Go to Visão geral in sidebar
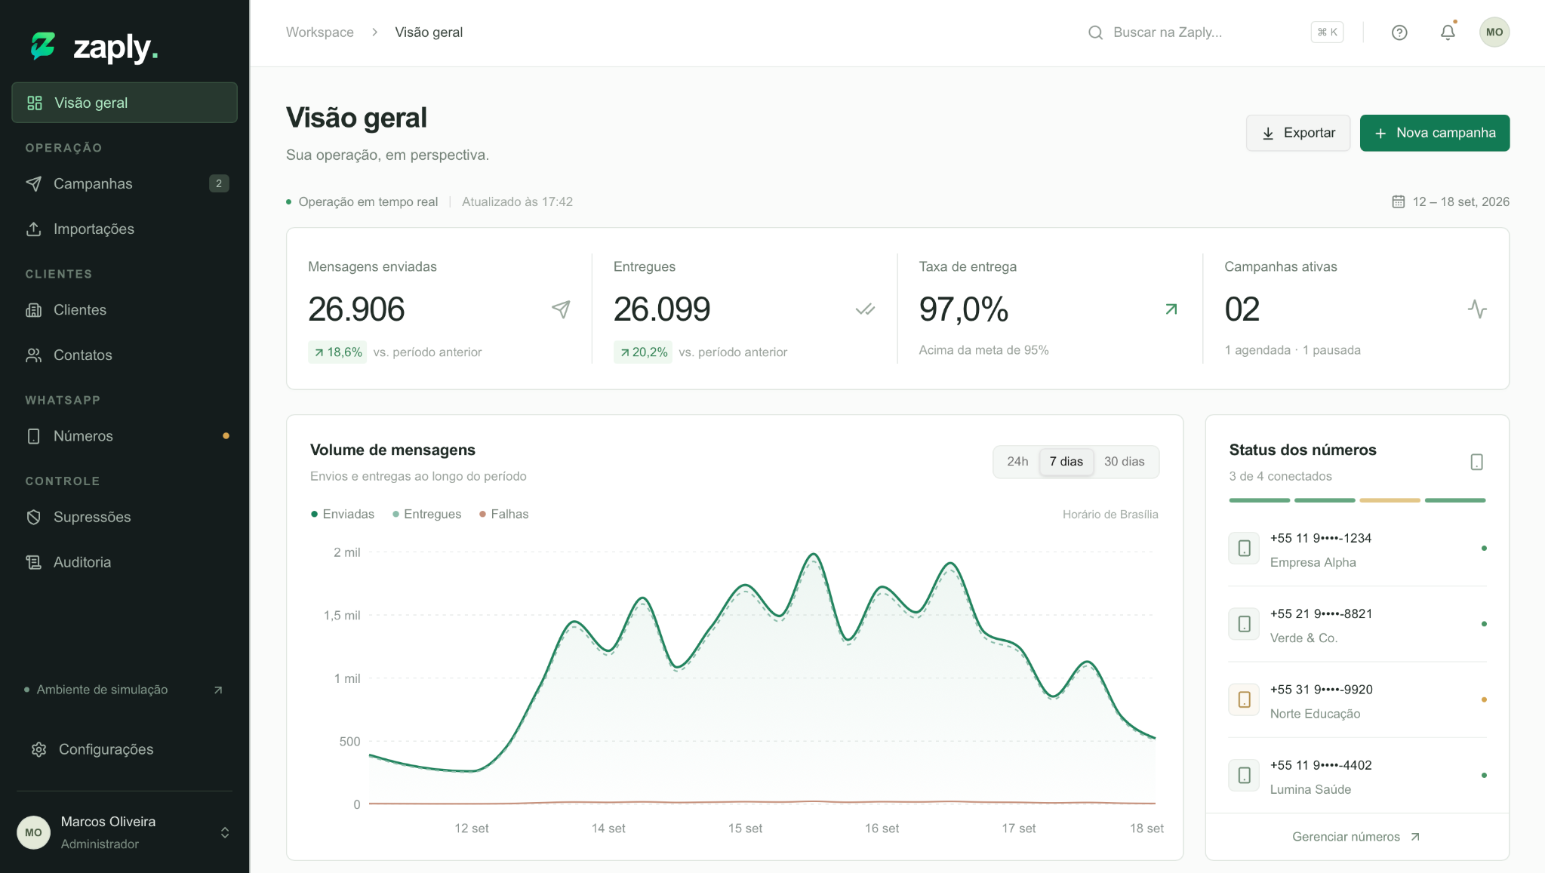1545x873 pixels. pyautogui.click(x=125, y=103)
